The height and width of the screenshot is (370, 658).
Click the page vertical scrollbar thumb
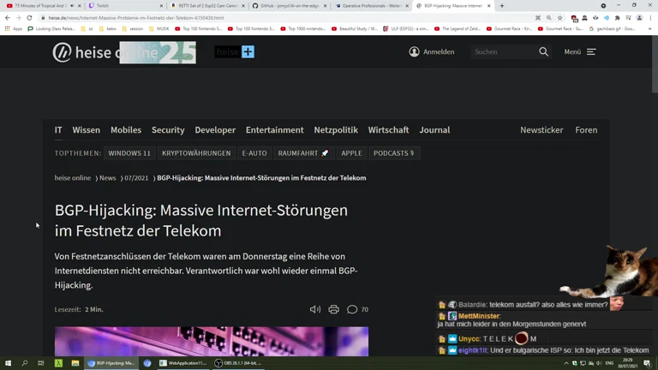655,64
